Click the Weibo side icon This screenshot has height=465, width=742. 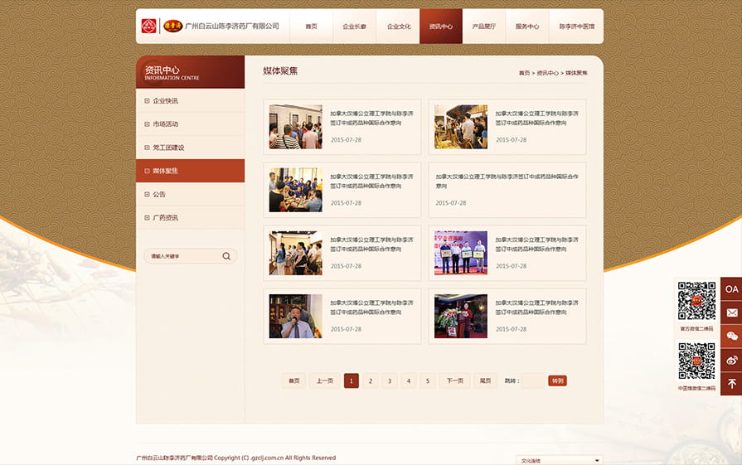click(731, 360)
